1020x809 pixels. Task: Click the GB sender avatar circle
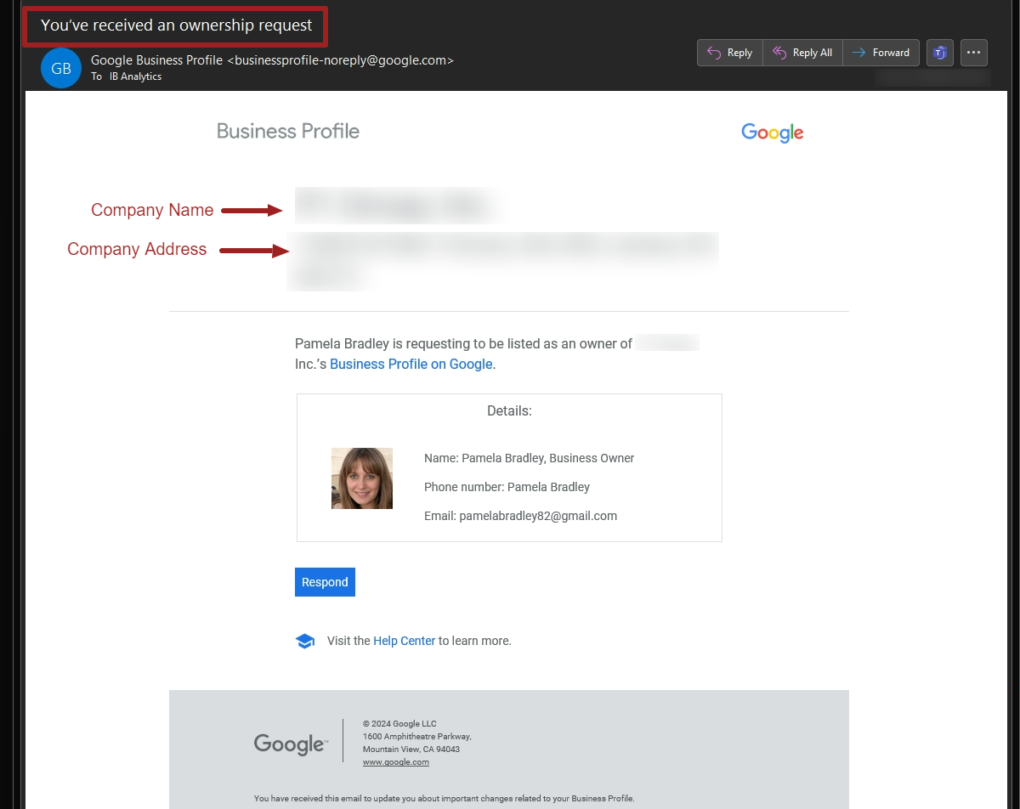click(60, 68)
